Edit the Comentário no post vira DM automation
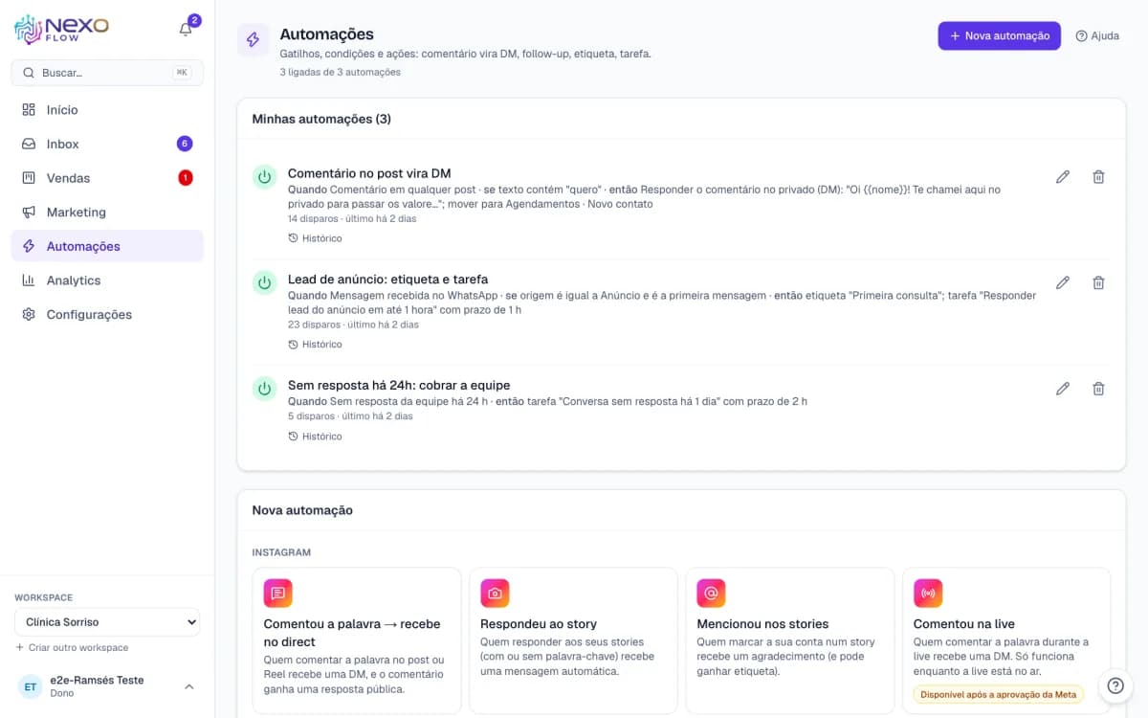This screenshot has height=718, width=1148. point(1062,177)
